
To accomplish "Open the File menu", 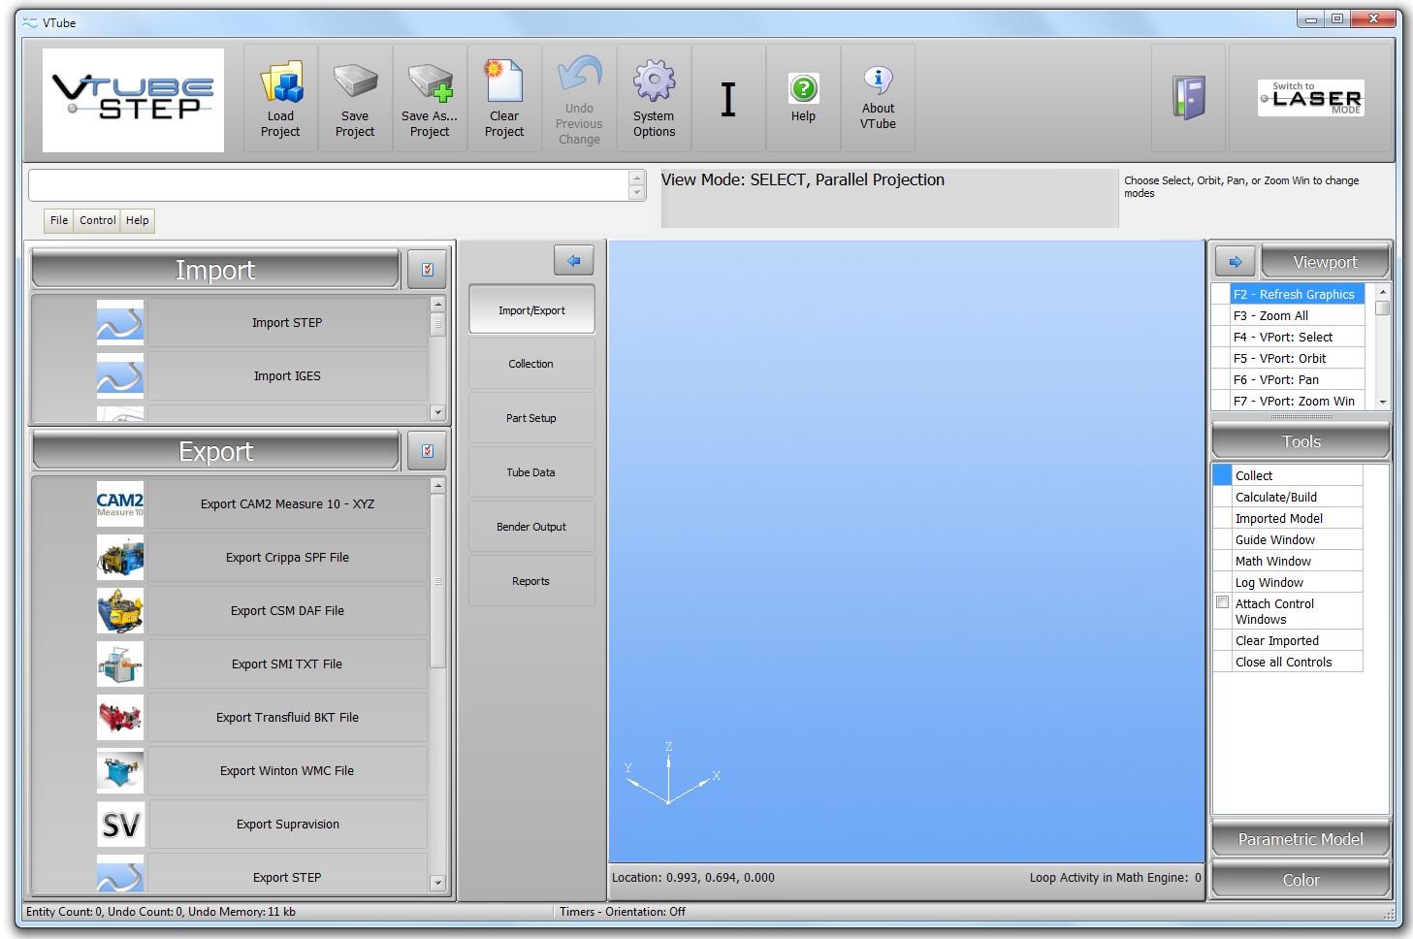I will pos(59,220).
